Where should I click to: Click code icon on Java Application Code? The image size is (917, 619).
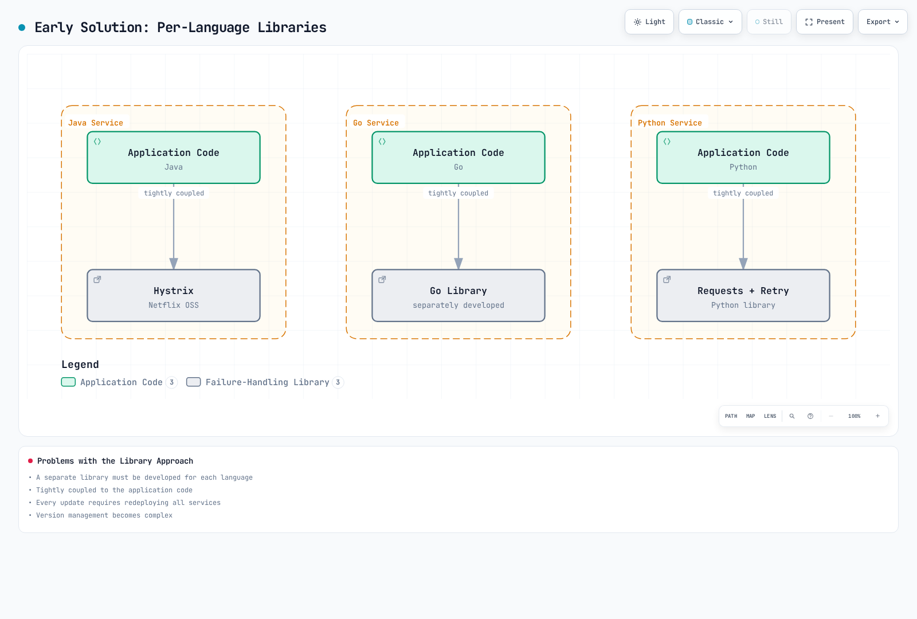click(97, 142)
